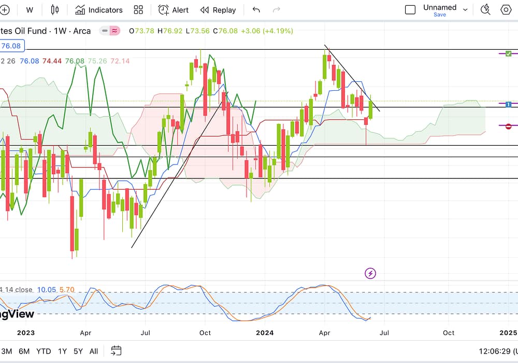
Task: Expand the Unnamed layout dropdown arrow
Action: pos(465,10)
